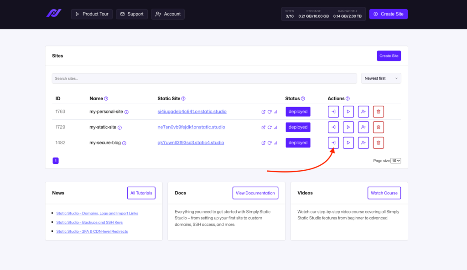Open the Newest first sort dropdown

(x=381, y=78)
